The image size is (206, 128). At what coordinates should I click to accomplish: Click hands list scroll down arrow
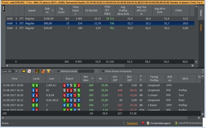202,114
